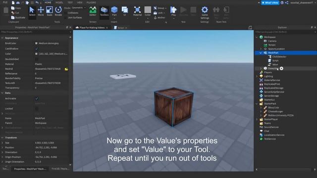Open the FILE menu
The height and width of the screenshot is (178, 317).
pos(5,2)
